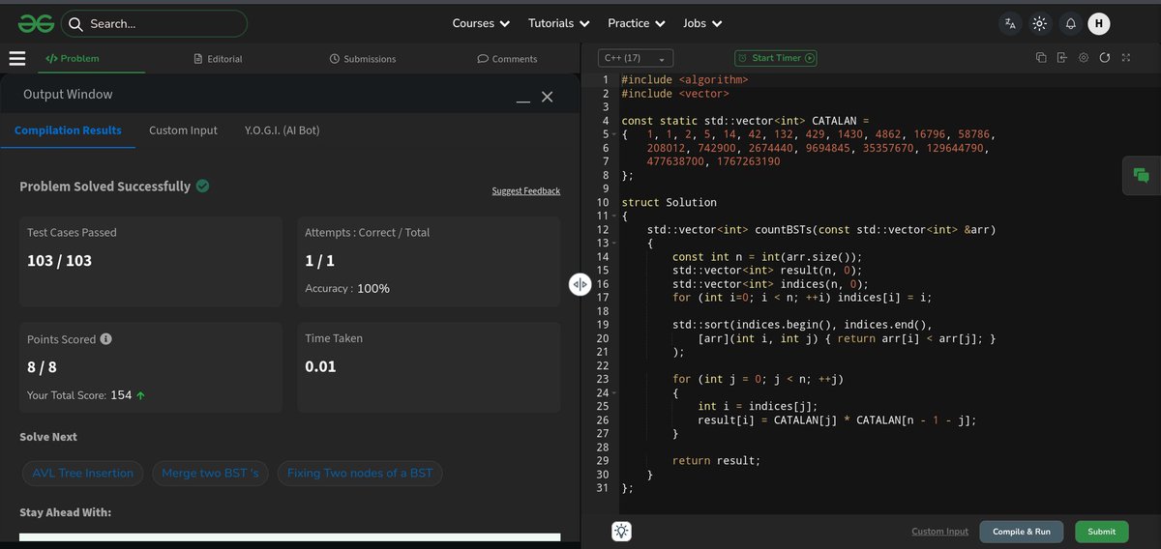
Task: Click the "1 / 1" attempts value
Action: click(x=319, y=261)
